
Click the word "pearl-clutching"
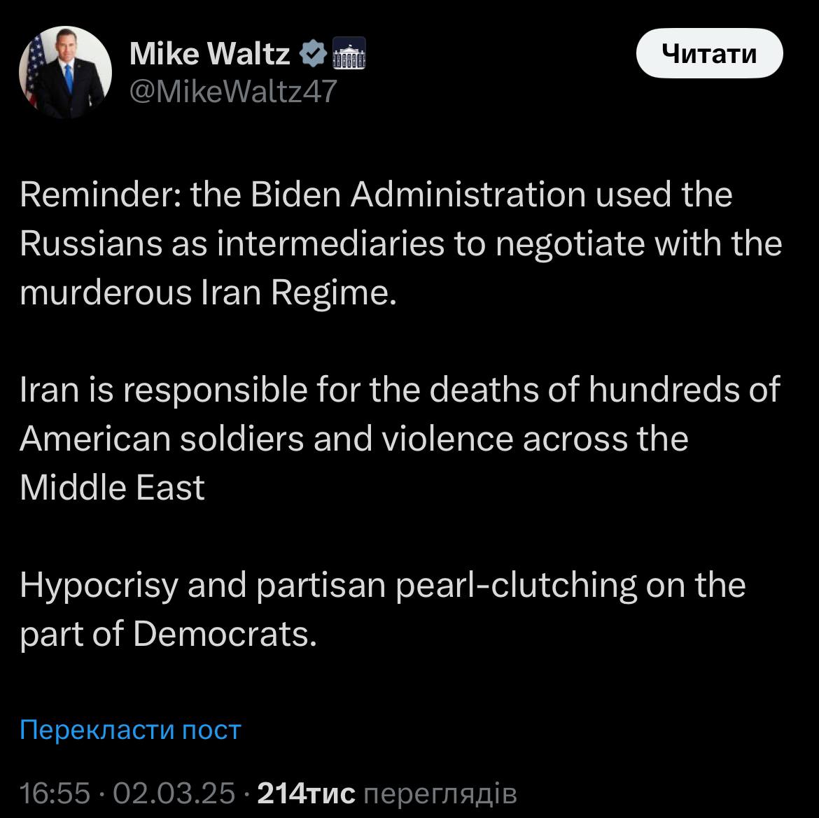[x=517, y=585]
